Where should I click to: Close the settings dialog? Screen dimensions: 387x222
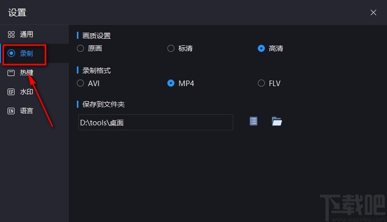[x=373, y=13]
